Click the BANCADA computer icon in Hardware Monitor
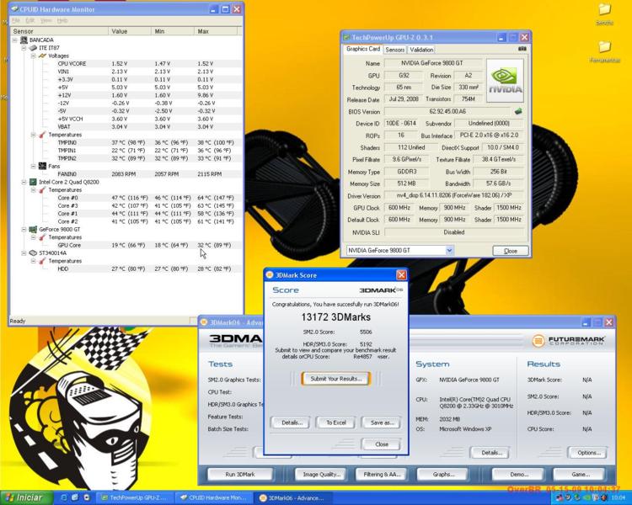This screenshot has height=505, width=632. click(24, 40)
